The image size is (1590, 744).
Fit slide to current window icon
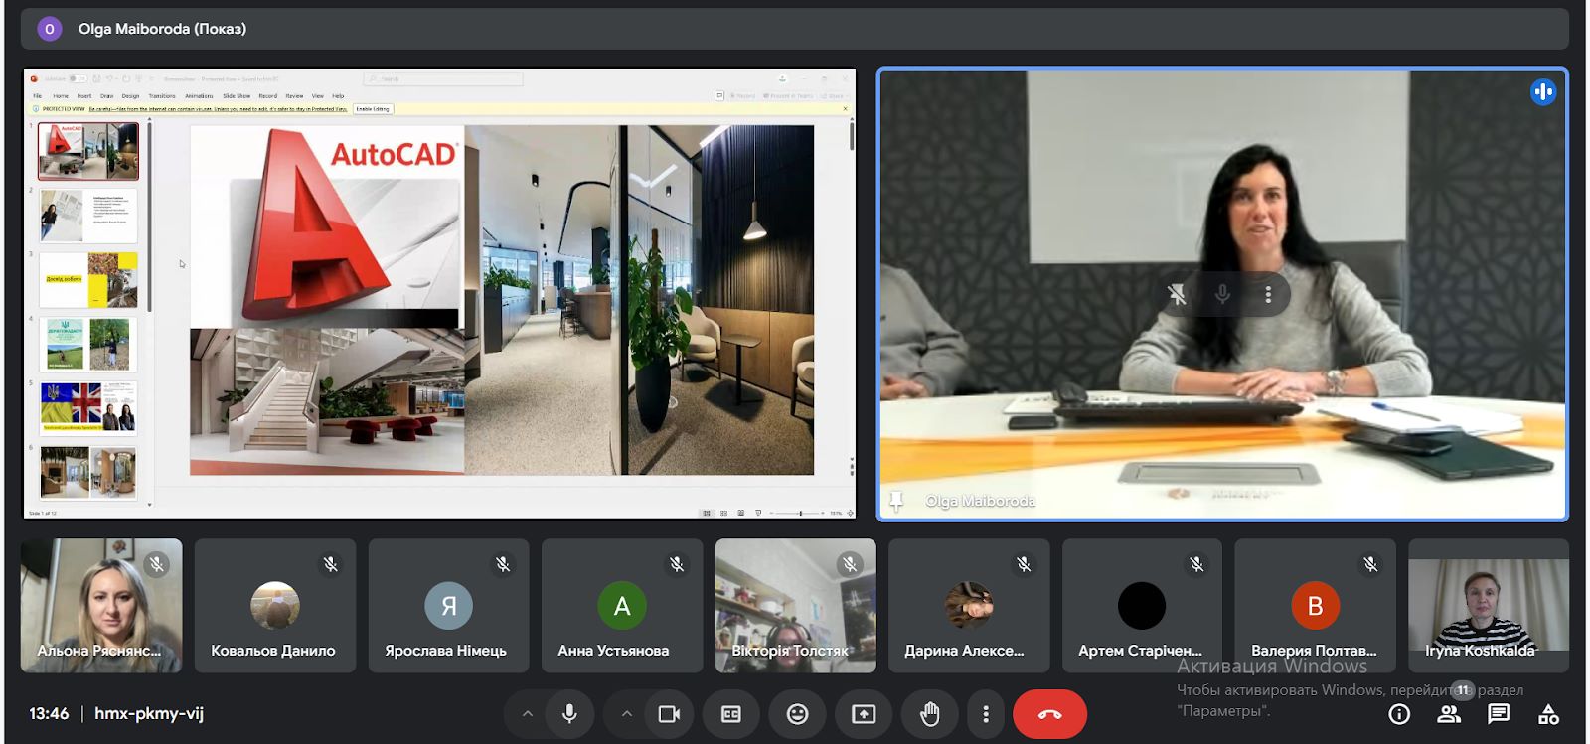point(850,513)
